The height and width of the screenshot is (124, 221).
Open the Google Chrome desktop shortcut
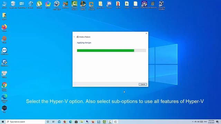(x=4, y=86)
